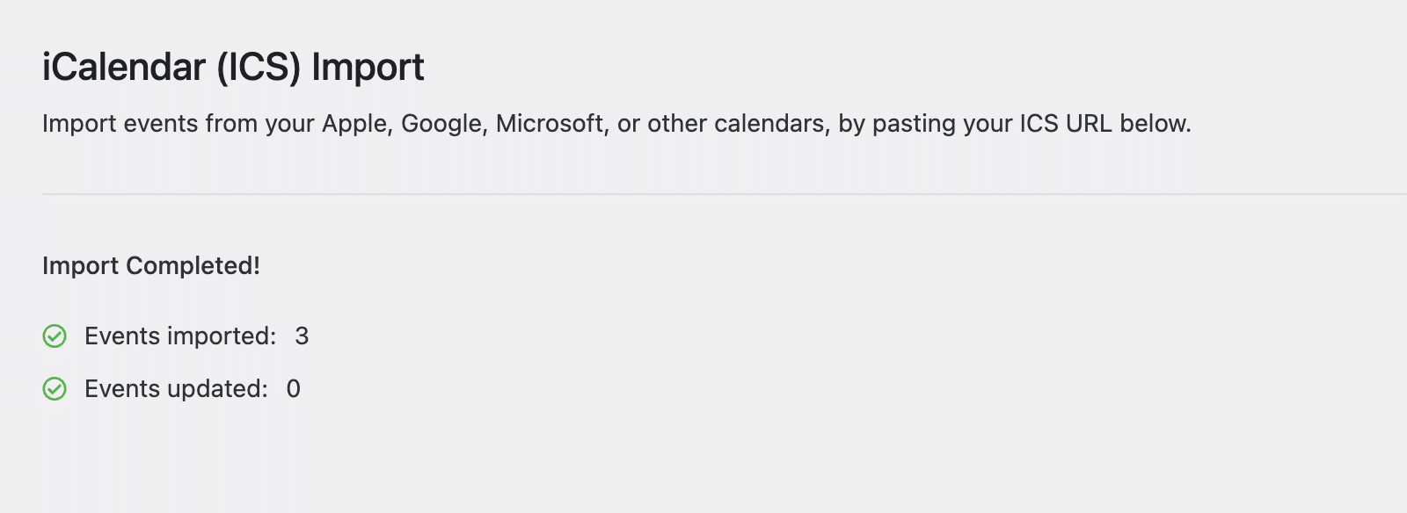
Task: Click the horizontal divider below the description
Action: pyautogui.click(x=725, y=194)
